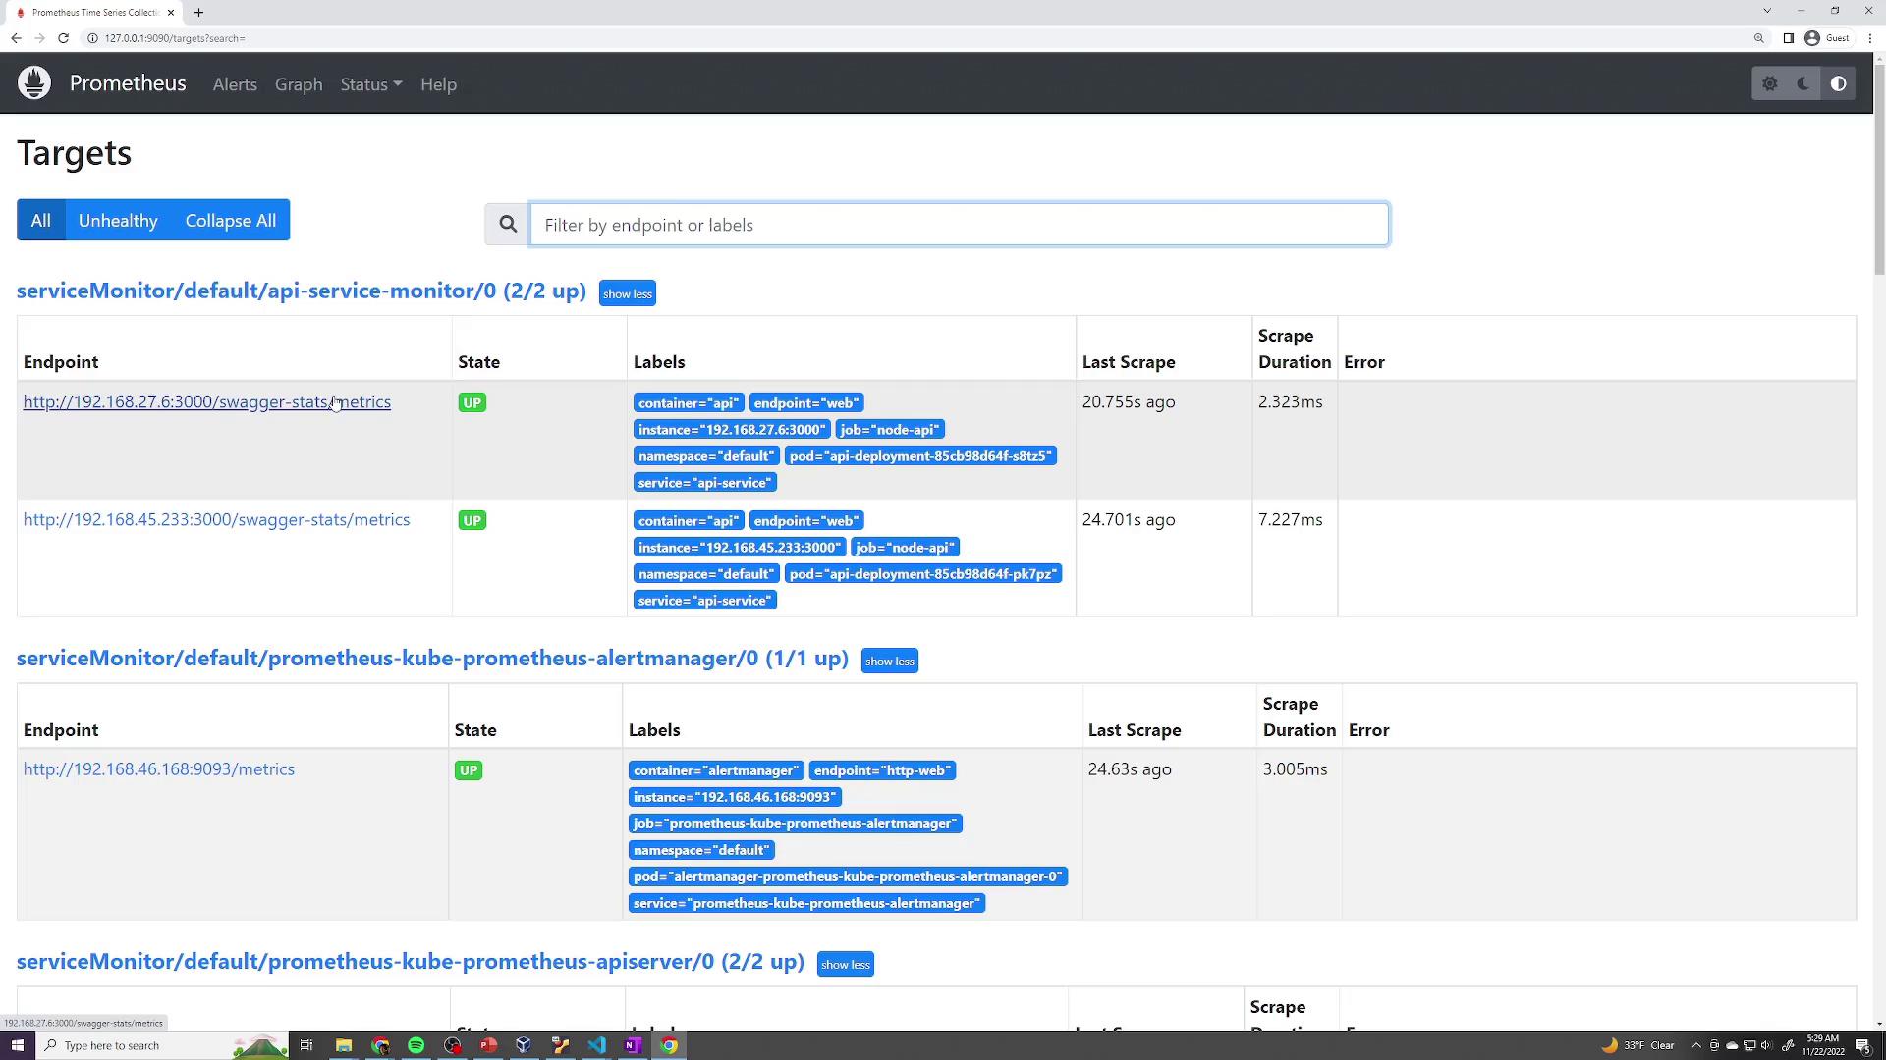Open the Graph page
Image resolution: width=1886 pixels, height=1060 pixels.
299,84
